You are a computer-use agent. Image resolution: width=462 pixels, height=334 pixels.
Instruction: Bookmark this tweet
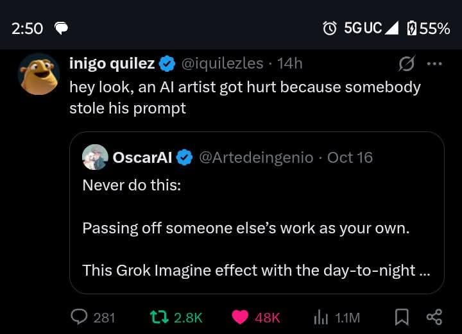(x=402, y=317)
